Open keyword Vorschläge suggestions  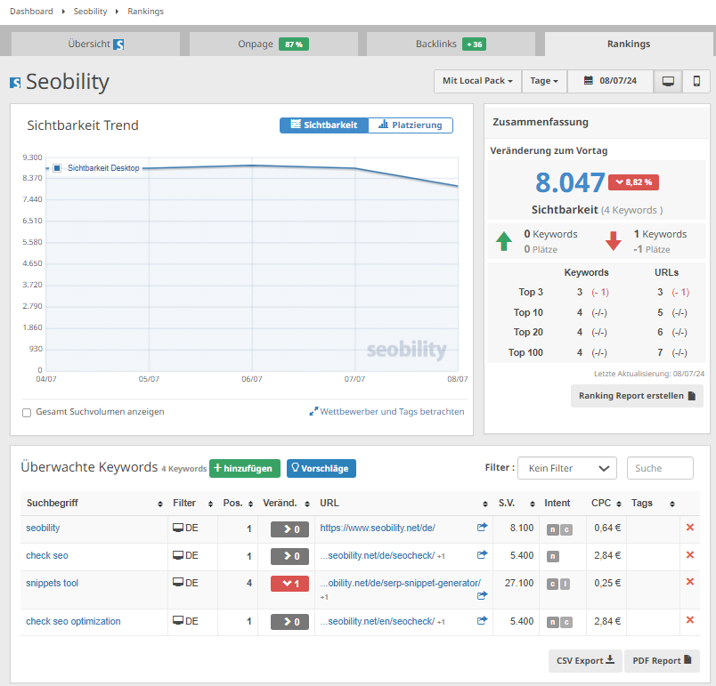[321, 468]
